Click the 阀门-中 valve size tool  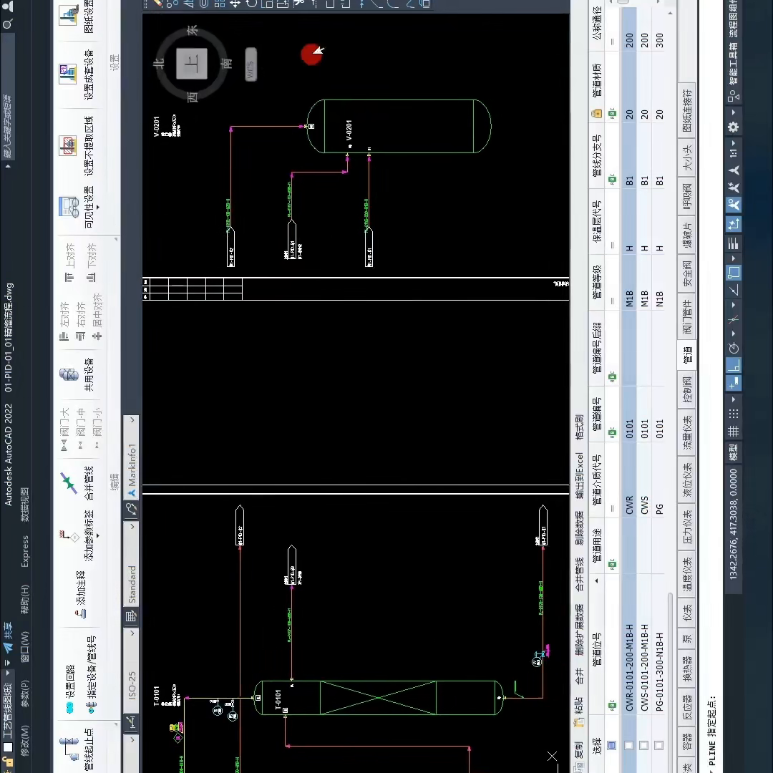tap(81, 429)
